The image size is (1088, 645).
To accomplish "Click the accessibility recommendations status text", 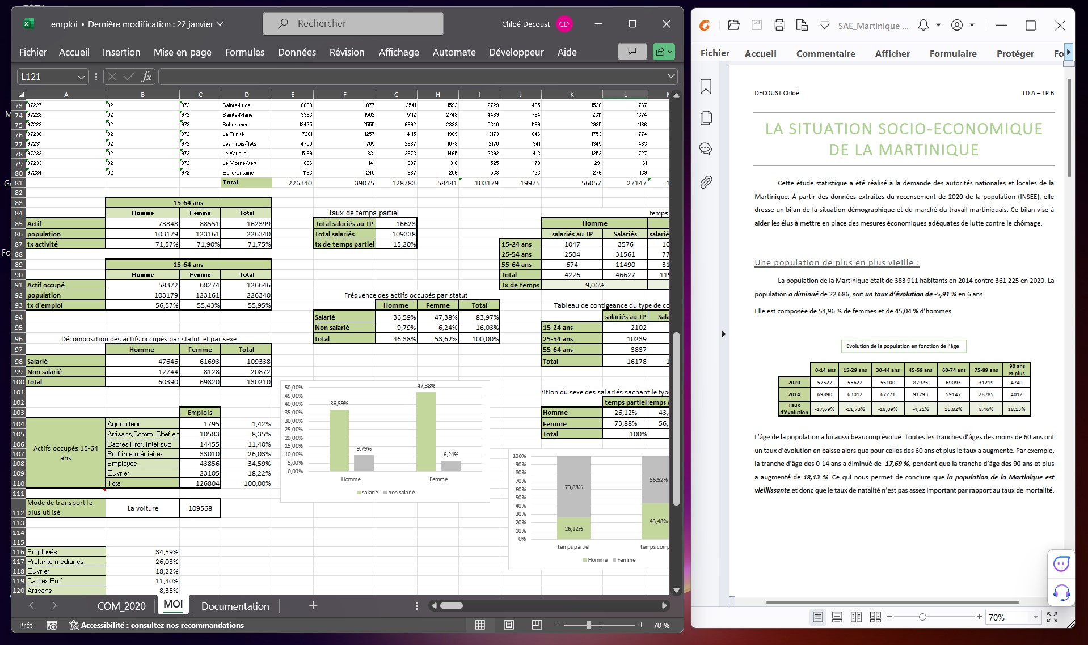I will coord(162,625).
